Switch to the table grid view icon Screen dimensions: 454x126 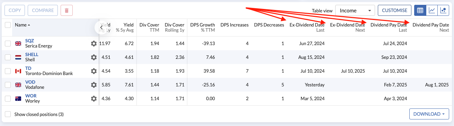420,10
